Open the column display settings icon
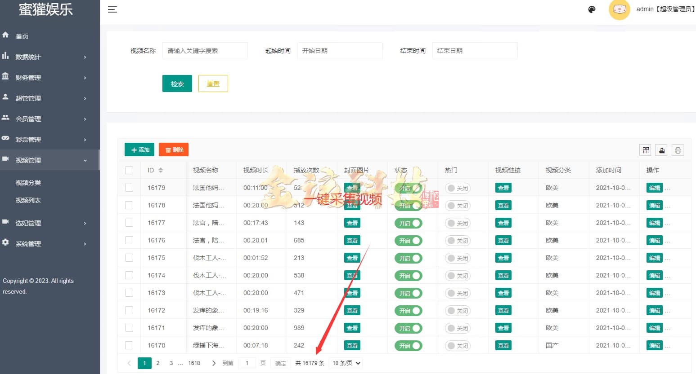696x374 pixels. (x=645, y=150)
